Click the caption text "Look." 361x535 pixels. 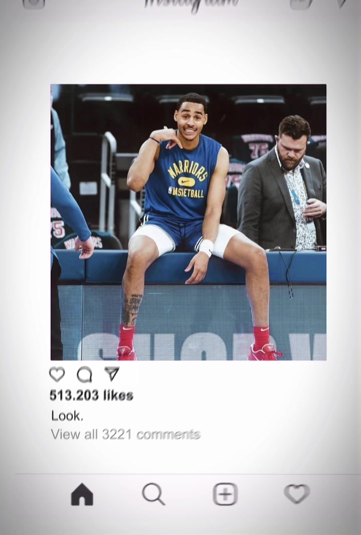click(67, 416)
